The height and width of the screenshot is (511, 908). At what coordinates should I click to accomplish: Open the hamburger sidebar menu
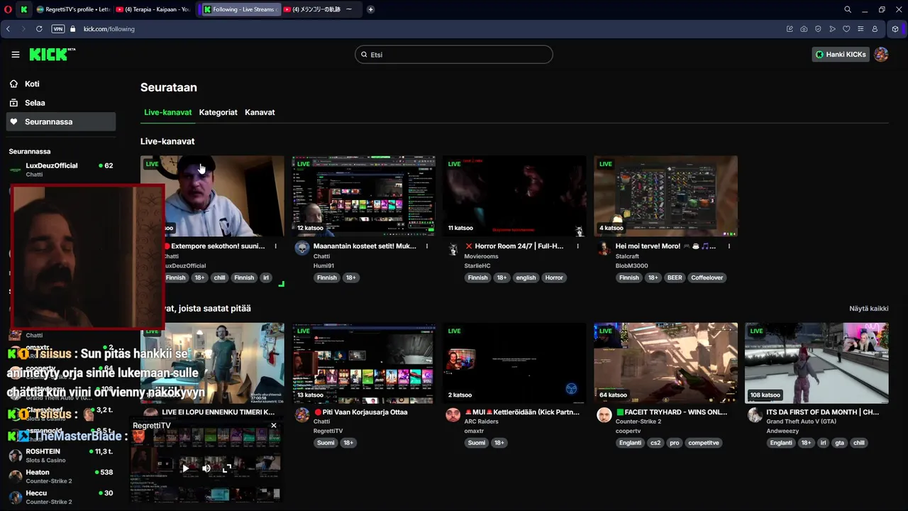15,55
